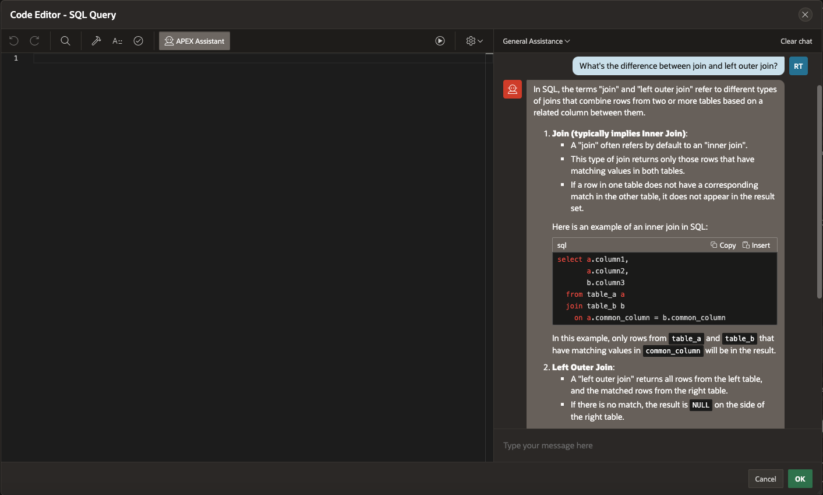Click line 1 in the code editor

click(x=256, y=58)
